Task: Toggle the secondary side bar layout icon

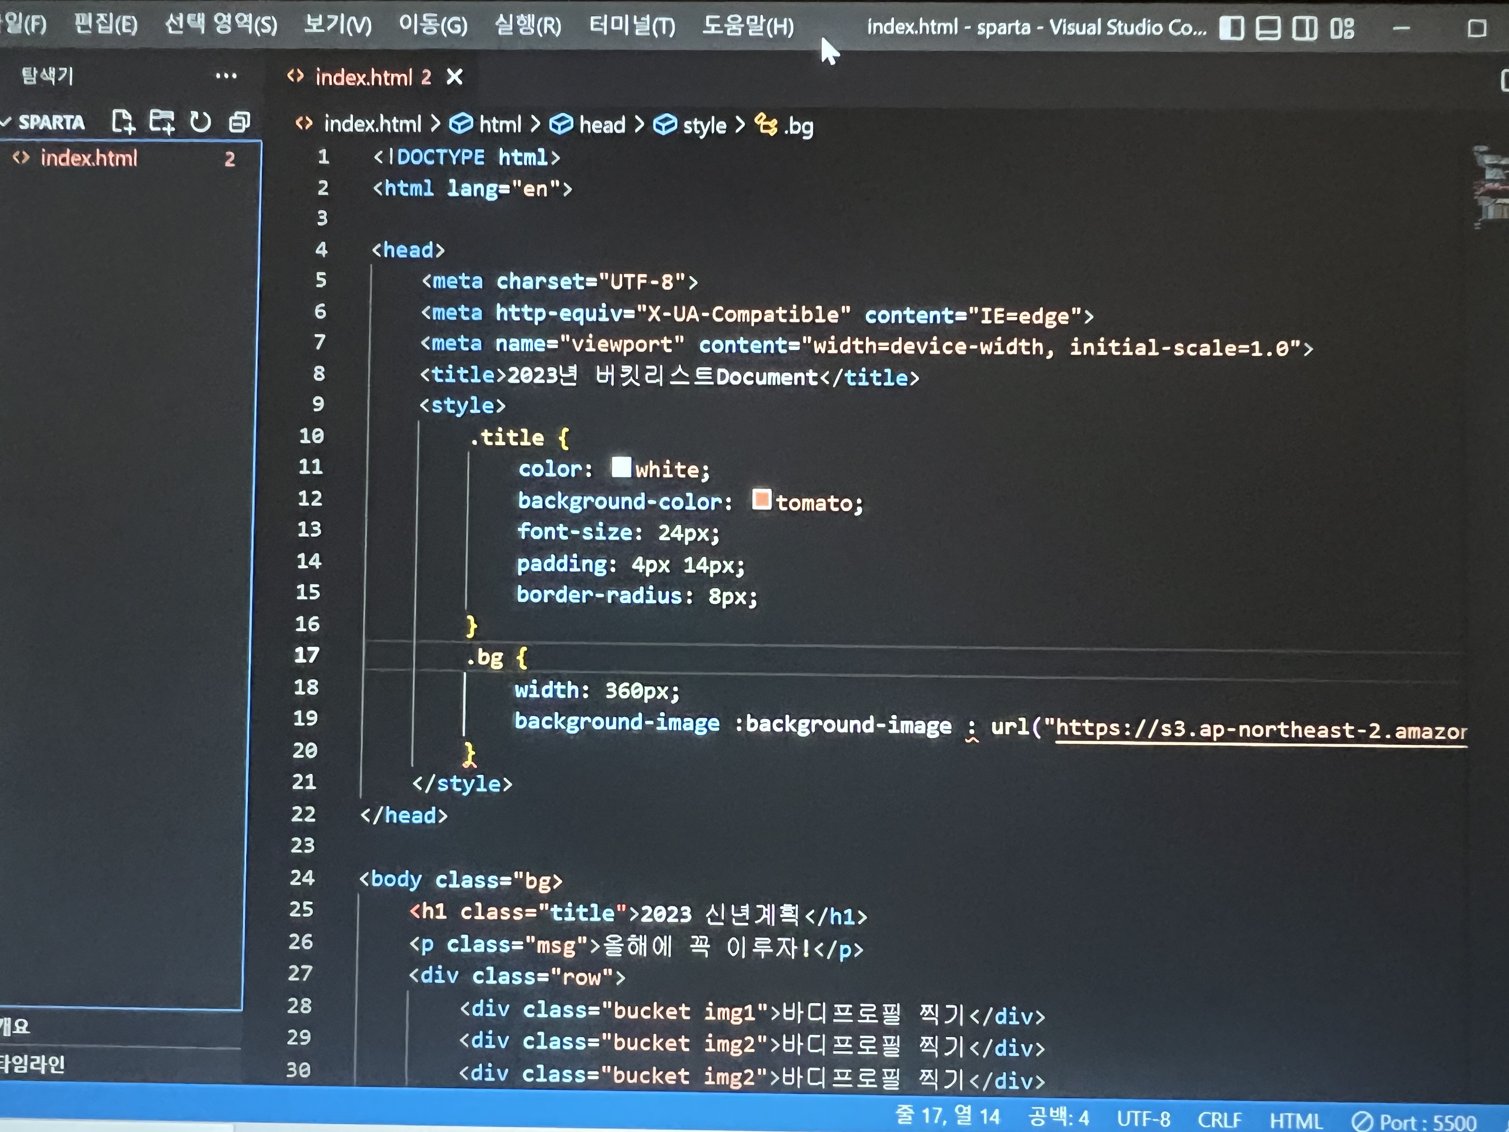Action: 1304,28
